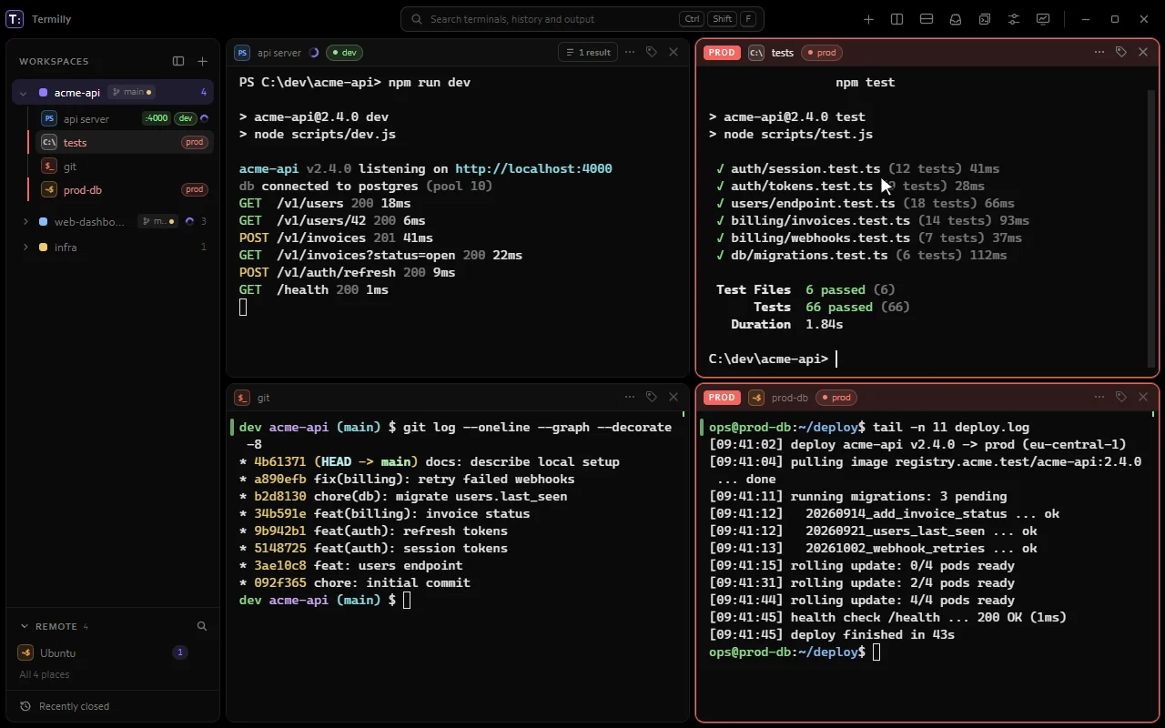Close the git pane
This screenshot has width=1165, height=728.
coord(674,397)
